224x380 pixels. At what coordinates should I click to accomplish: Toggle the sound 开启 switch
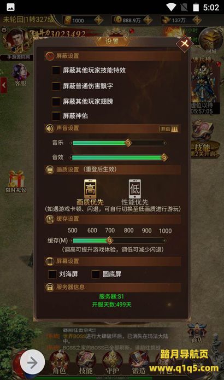tap(169, 128)
